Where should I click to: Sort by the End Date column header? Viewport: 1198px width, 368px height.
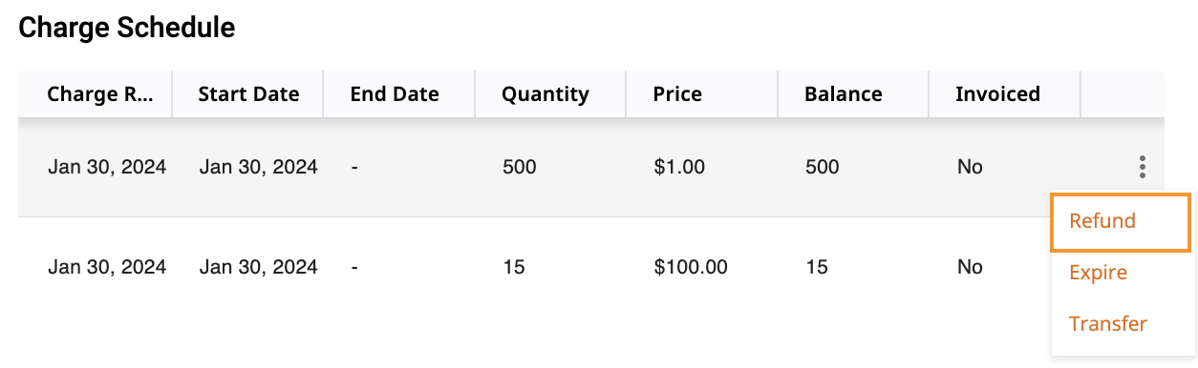tap(395, 94)
